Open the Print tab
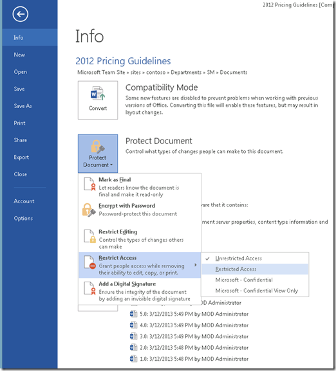Viewport: 336px width, 371px height. (30, 123)
